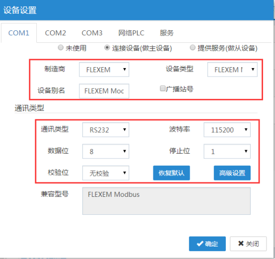Click the 恢复默认 button
The width and height of the screenshot is (275, 259).
tap(171, 173)
